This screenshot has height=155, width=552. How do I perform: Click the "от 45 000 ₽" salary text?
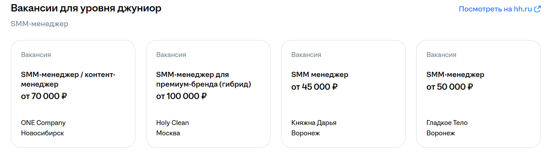click(314, 87)
